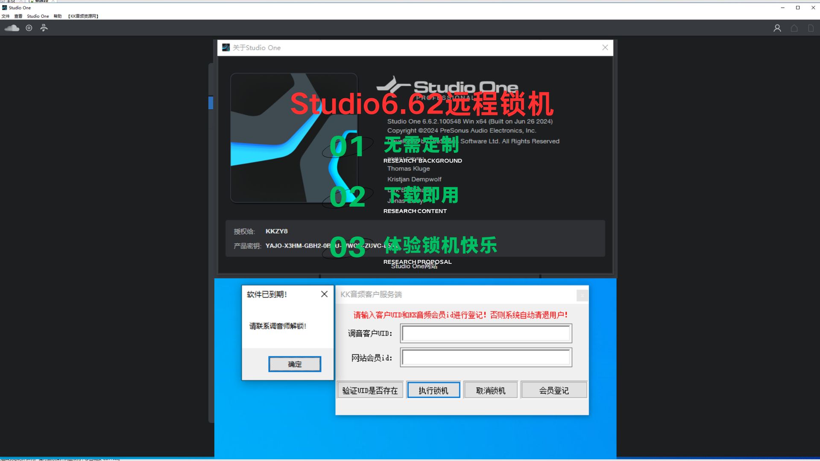Click the Studio One 6.6.2.100548 version text
Viewport: 820px width, 461px height.
click(x=470, y=121)
